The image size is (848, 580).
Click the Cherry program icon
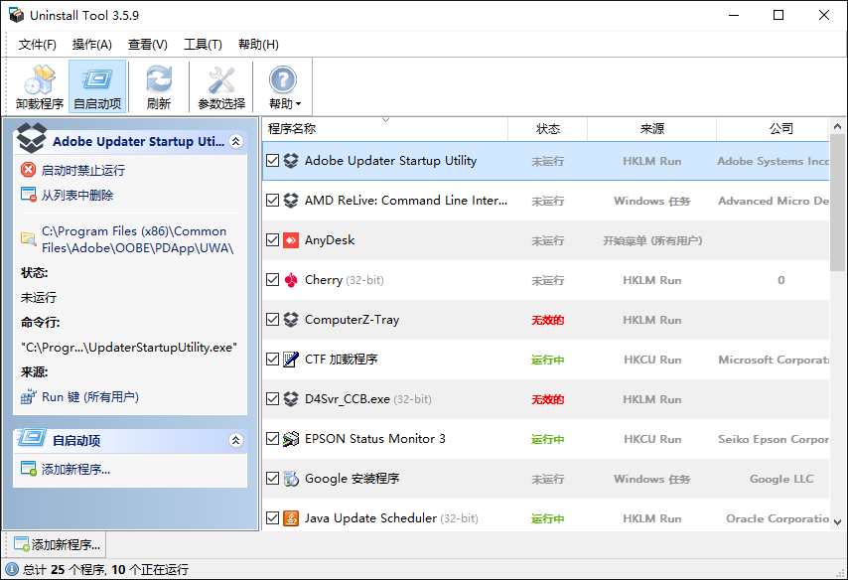click(291, 280)
